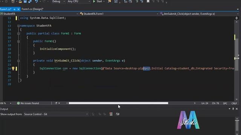Viewport: 241px width, 135px height.
Task: Click the No issues found status indicator
Action: coord(28,103)
